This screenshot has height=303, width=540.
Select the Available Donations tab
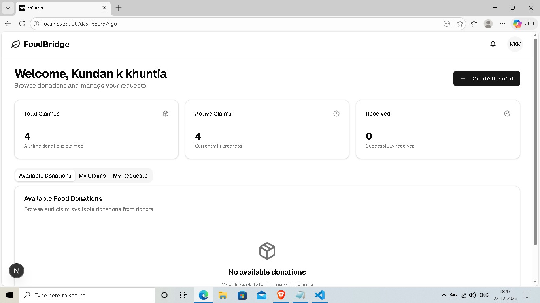tap(45, 176)
